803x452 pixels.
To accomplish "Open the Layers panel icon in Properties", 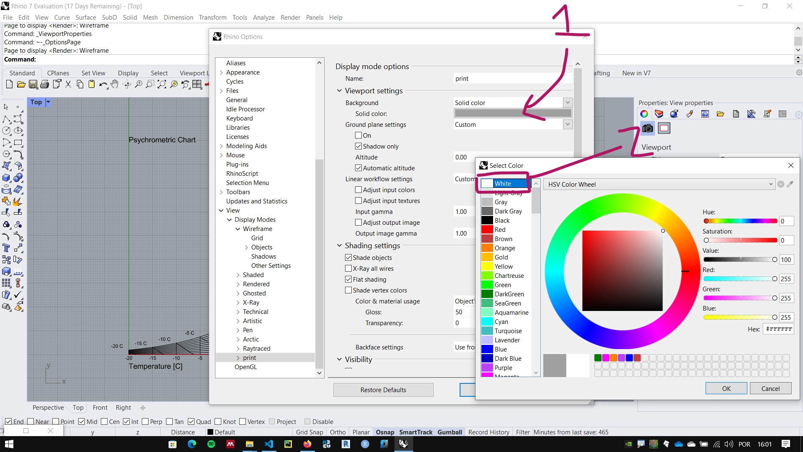I will (x=659, y=114).
